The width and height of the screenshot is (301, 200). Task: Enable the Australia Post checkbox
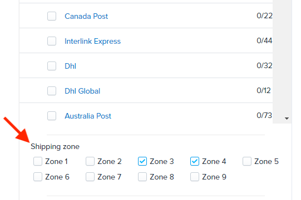[x=52, y=116]
